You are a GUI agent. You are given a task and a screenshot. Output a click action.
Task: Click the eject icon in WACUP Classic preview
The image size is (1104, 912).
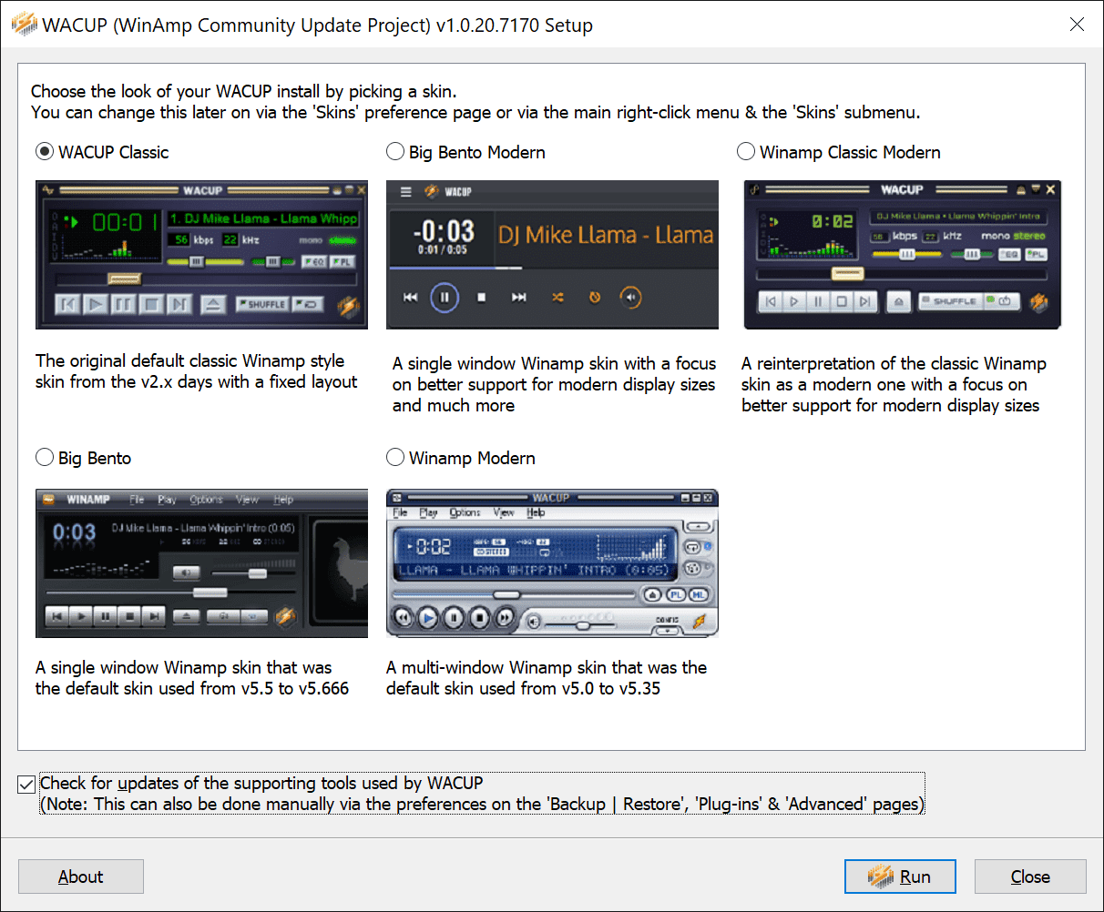[213, 304]
